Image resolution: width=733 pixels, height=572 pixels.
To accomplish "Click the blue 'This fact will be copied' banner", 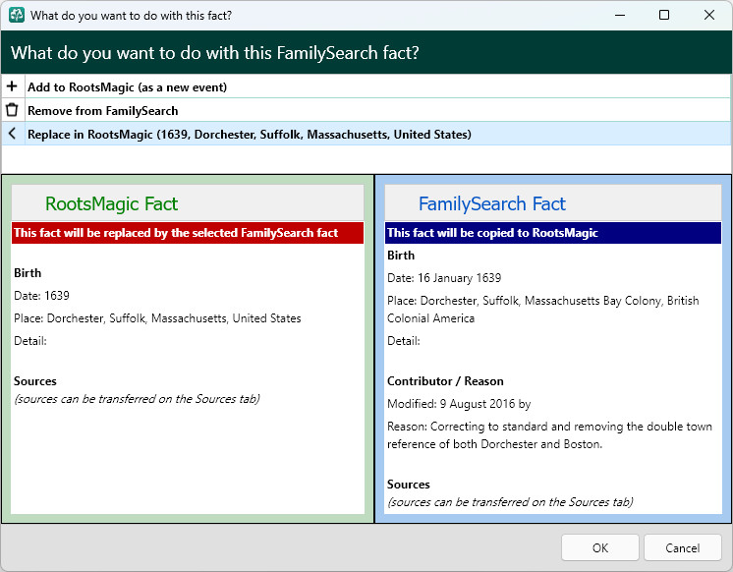I will pos(553,233).
